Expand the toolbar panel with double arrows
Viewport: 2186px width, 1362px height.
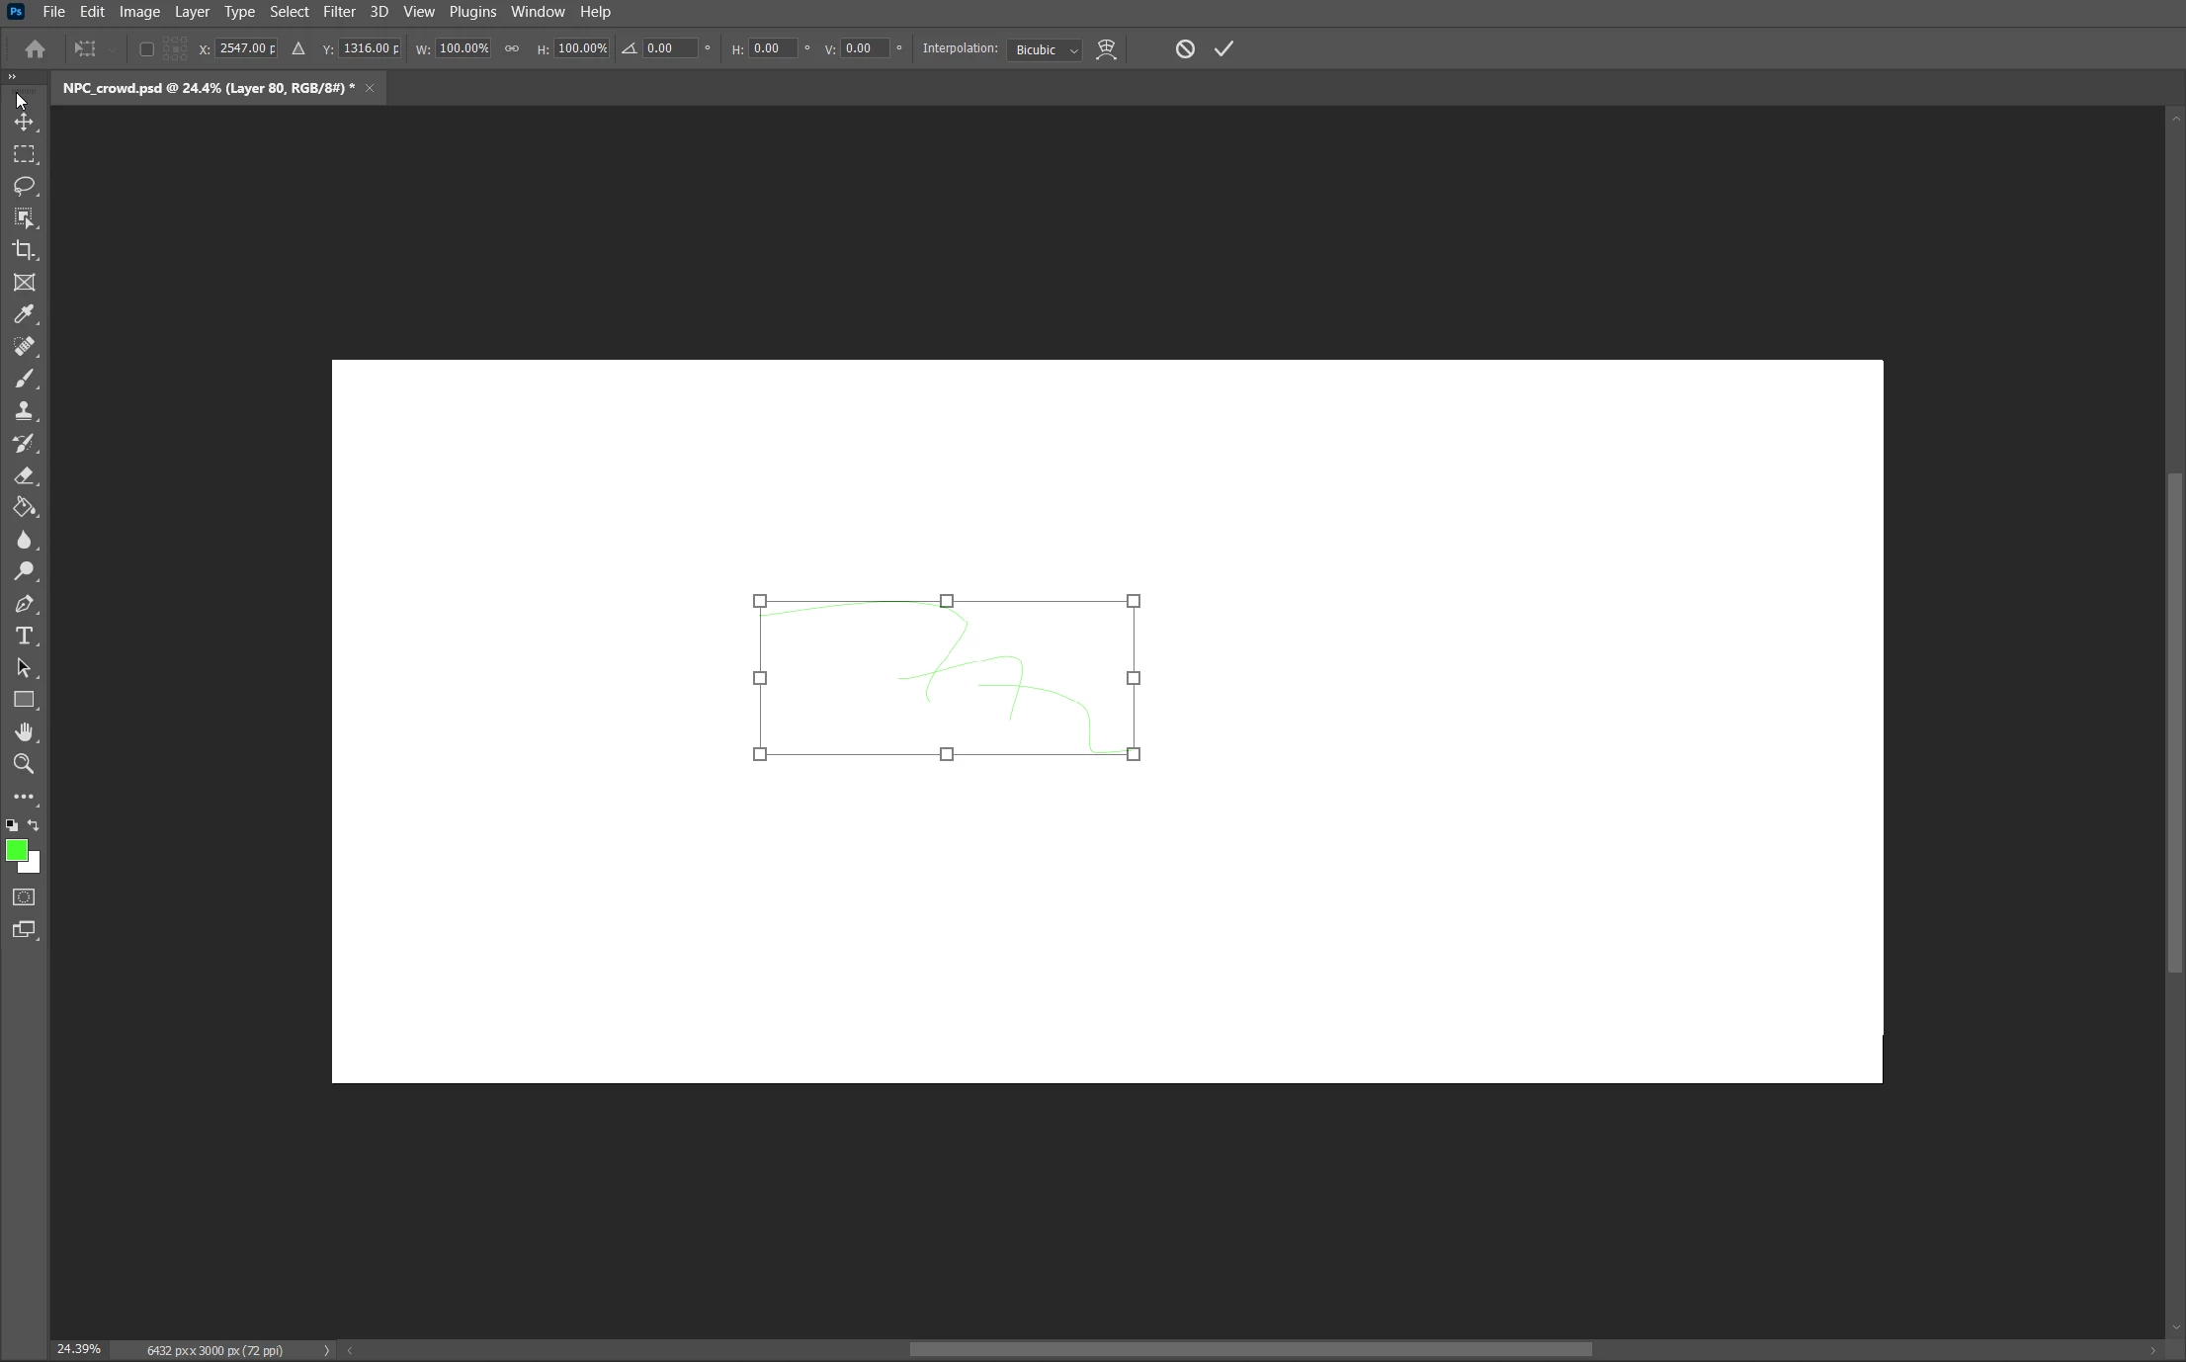point(12,76)
